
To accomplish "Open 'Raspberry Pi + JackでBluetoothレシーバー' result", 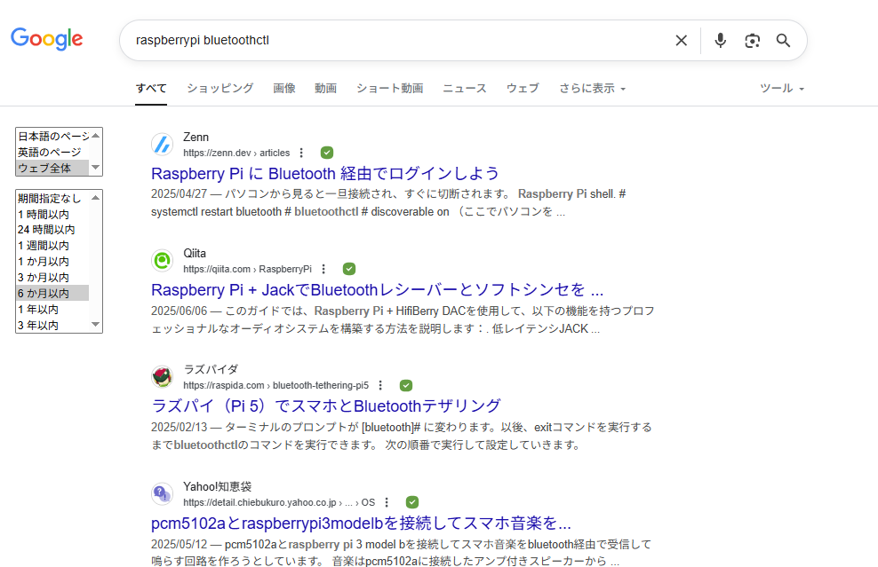I will point(378,289).
